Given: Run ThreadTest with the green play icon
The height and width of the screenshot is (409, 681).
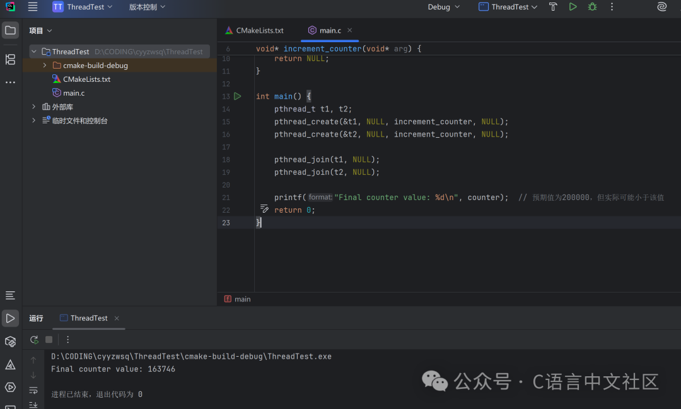Looking at the screenshot, I should coord(573,6).
